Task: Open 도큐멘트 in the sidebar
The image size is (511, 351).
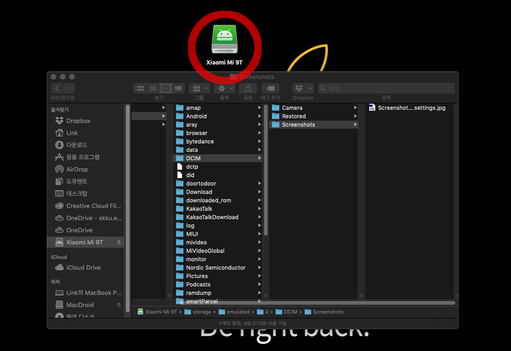Action: [85, 181]
